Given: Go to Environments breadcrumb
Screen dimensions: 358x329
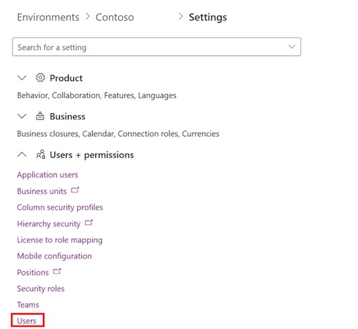Looking at the screenshot, I should [48, 17].
